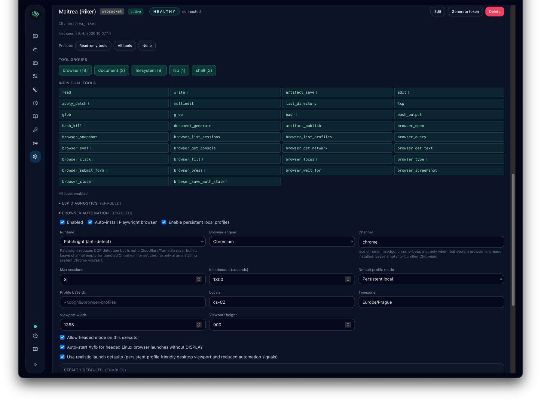Toggle Auto-start Xvfb checkbox
Viewport: 541px width, 402px height.
click(62, 347)
